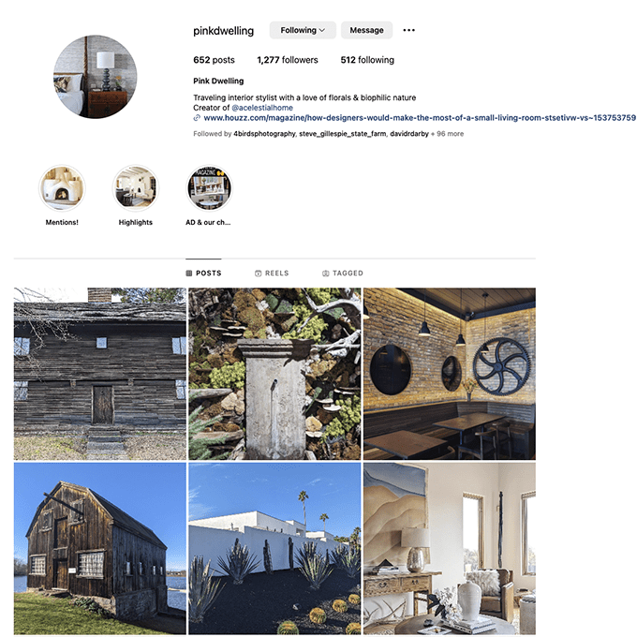Open the Mentions! story highlight

(62, 188)
